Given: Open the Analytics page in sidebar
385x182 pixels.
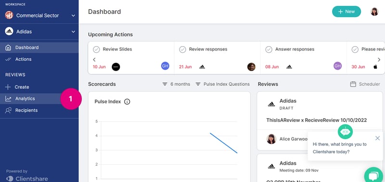Looking at the screenshot, I should (x=39, y=98).
